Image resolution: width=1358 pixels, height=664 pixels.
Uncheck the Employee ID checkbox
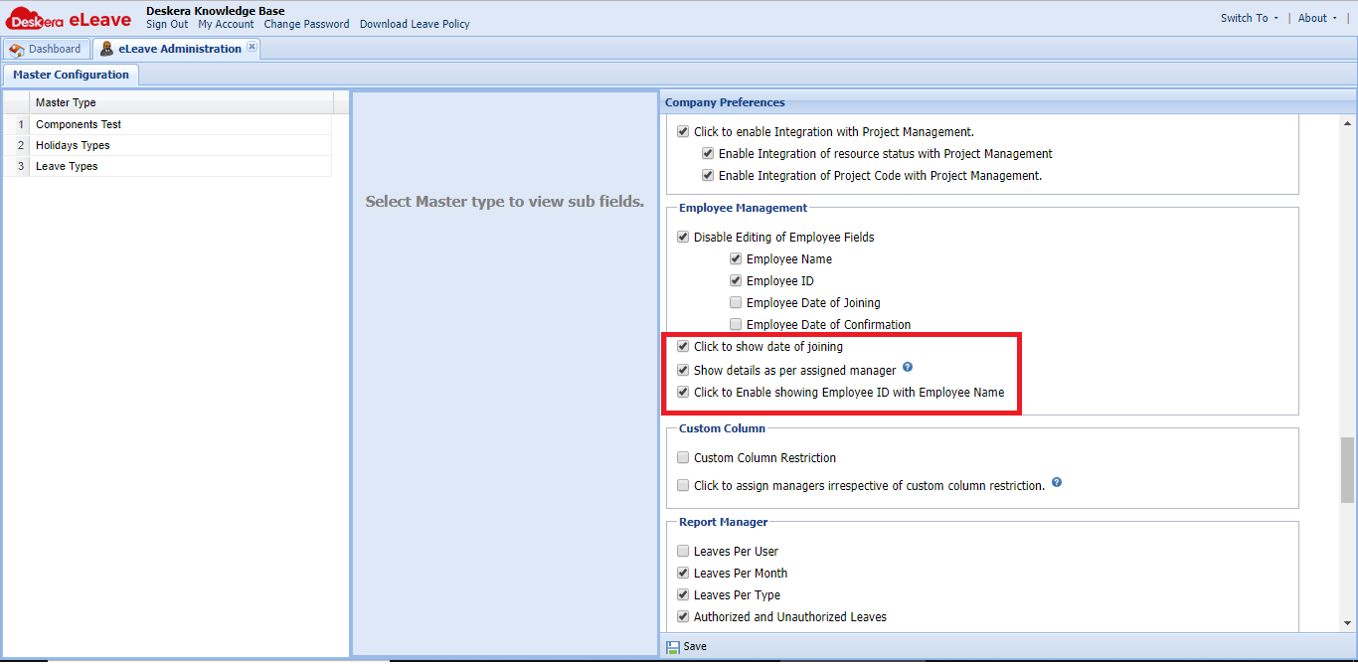(x=736, y=280)
